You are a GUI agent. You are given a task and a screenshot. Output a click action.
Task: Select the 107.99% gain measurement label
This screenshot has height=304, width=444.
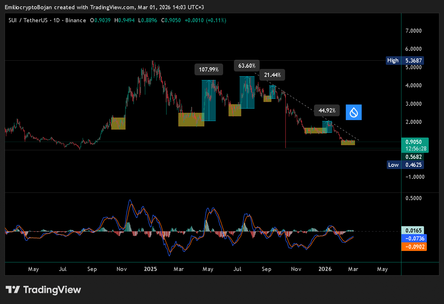[x=208, y=69]
